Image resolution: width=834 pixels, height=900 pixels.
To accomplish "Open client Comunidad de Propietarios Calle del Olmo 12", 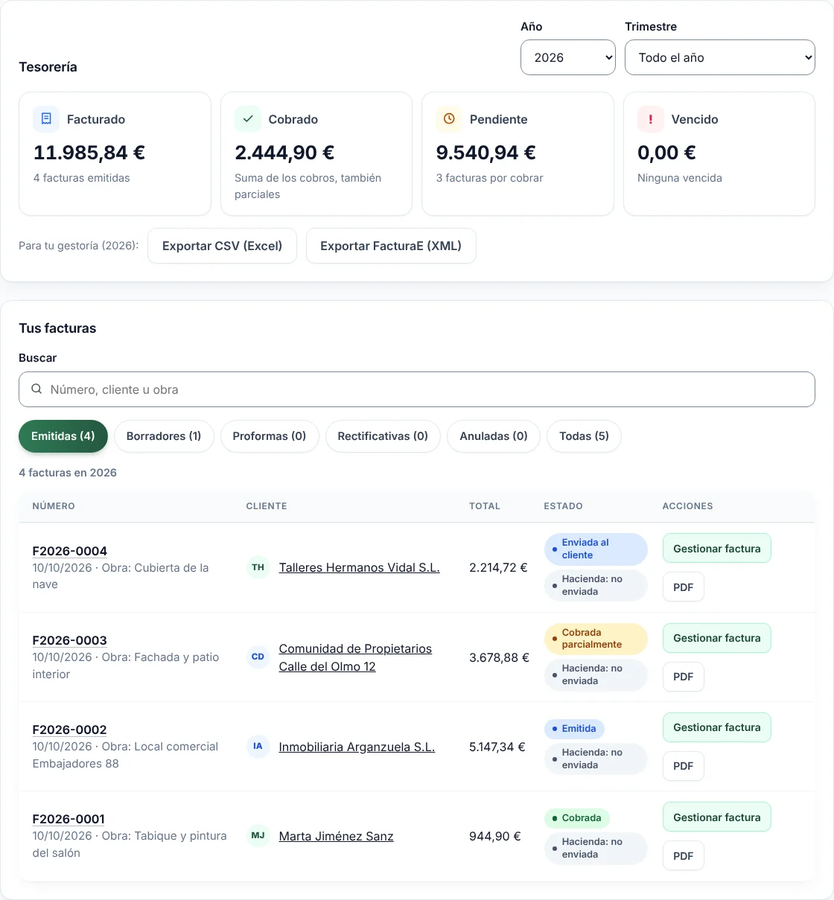I will (355, 658).
